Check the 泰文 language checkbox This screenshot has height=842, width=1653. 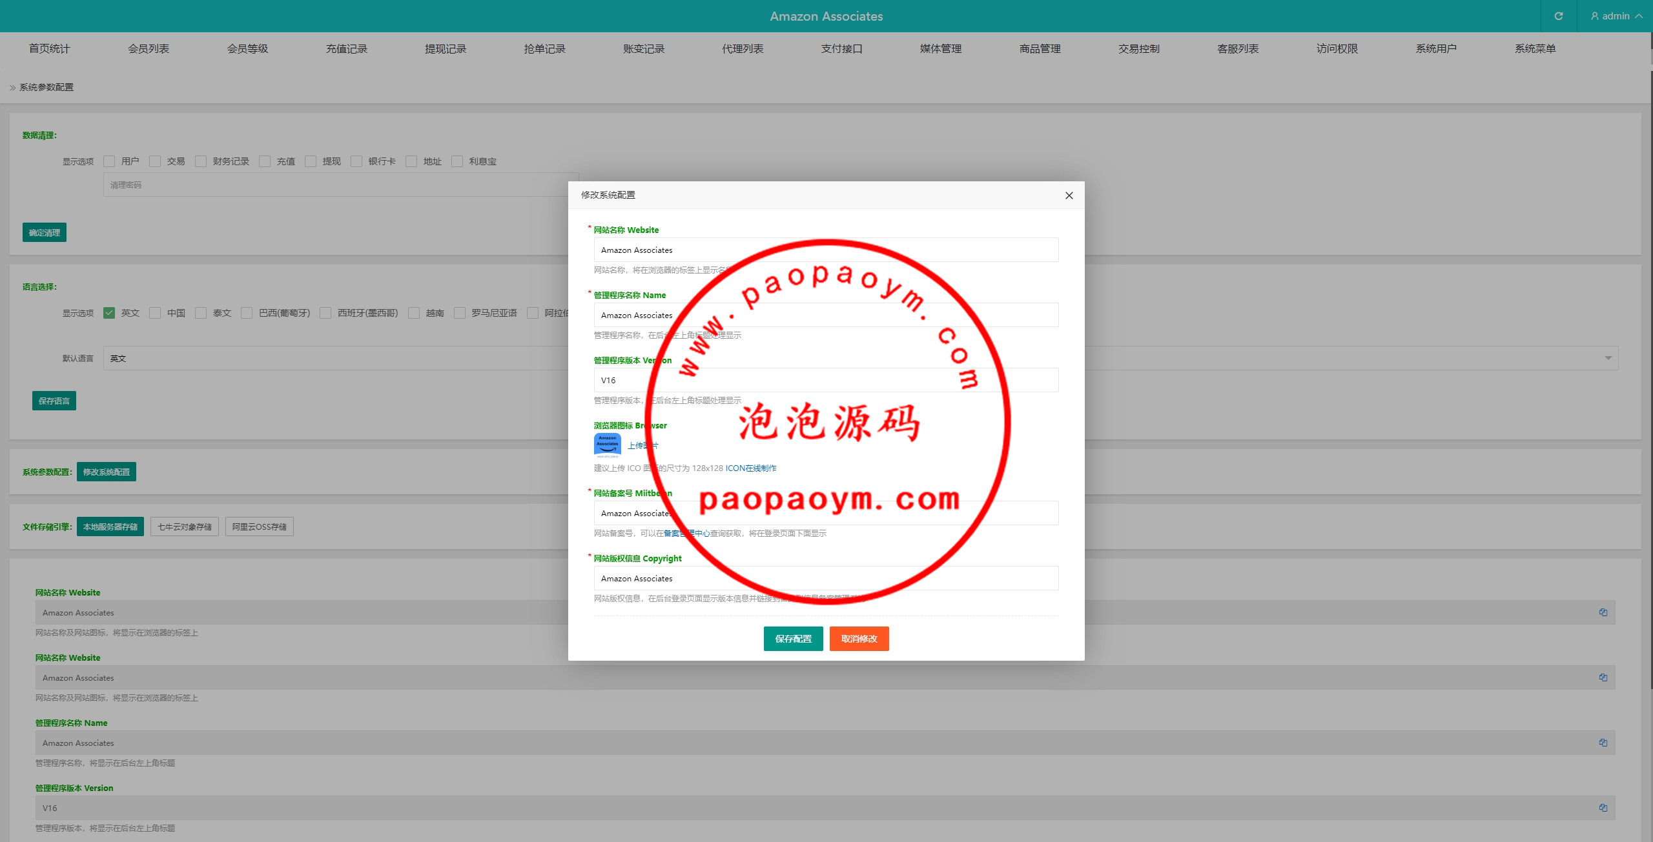pos(201,313)
